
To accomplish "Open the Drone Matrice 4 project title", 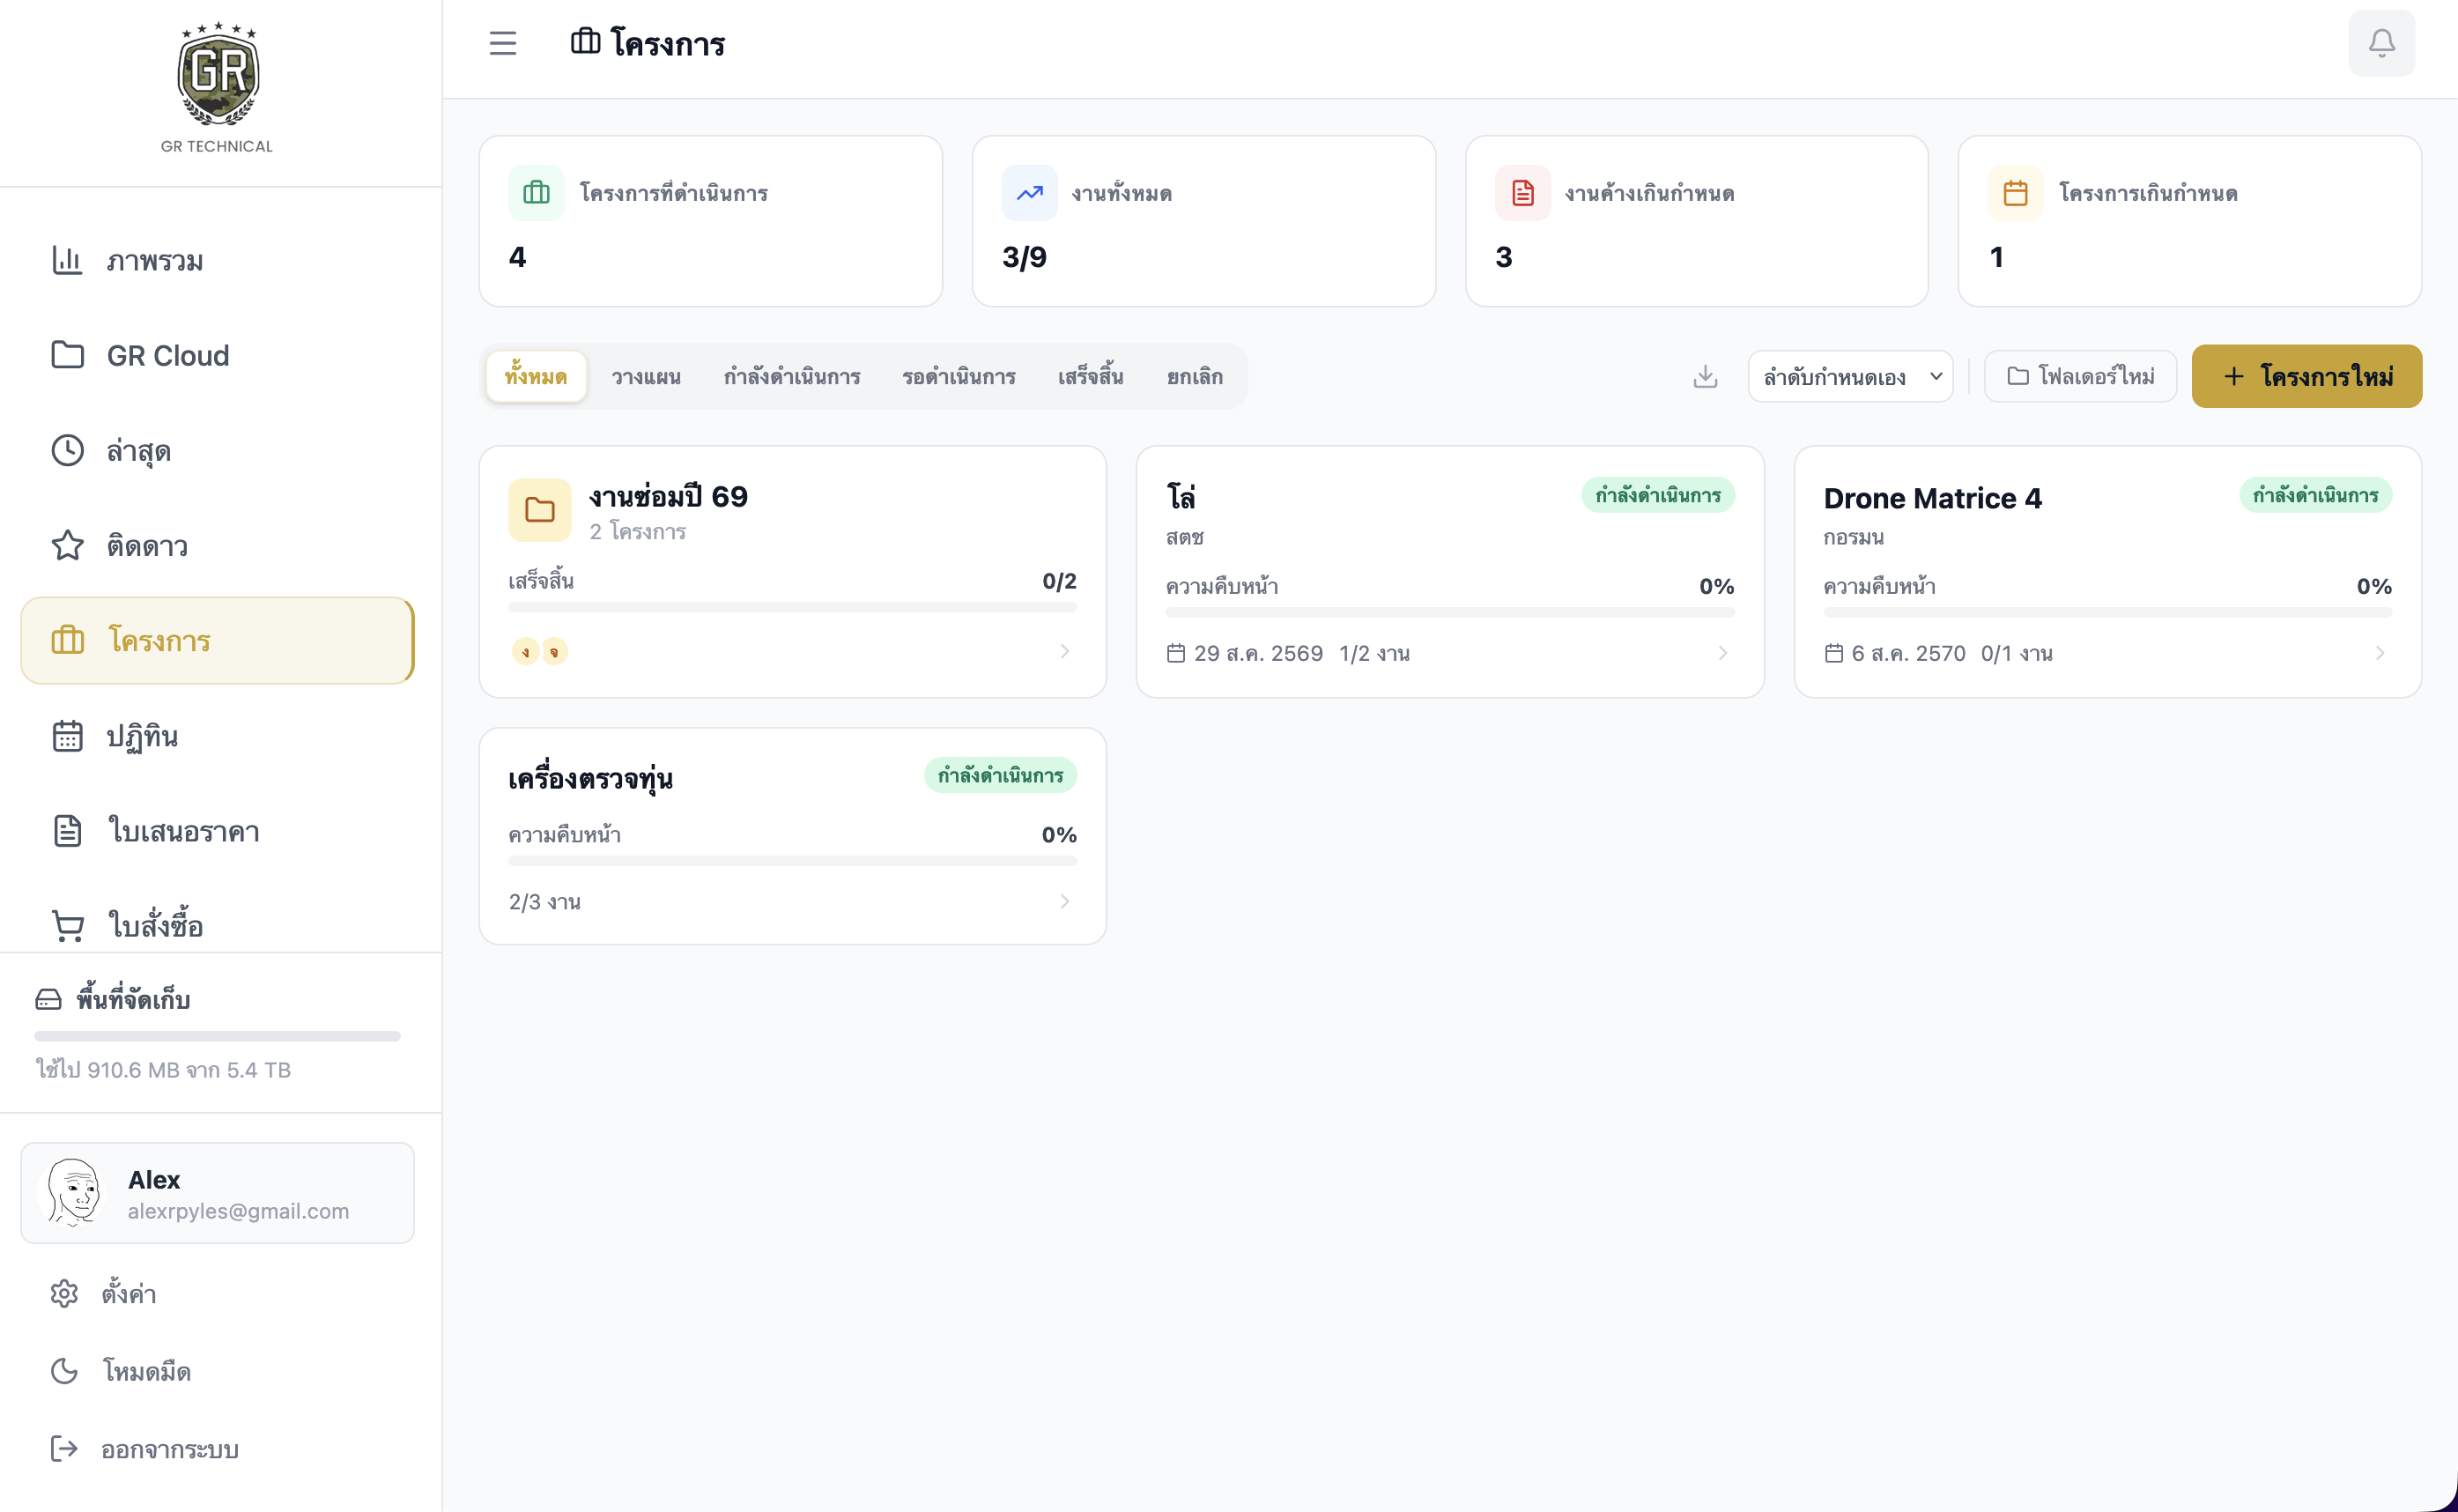I will coord(1932,498).
